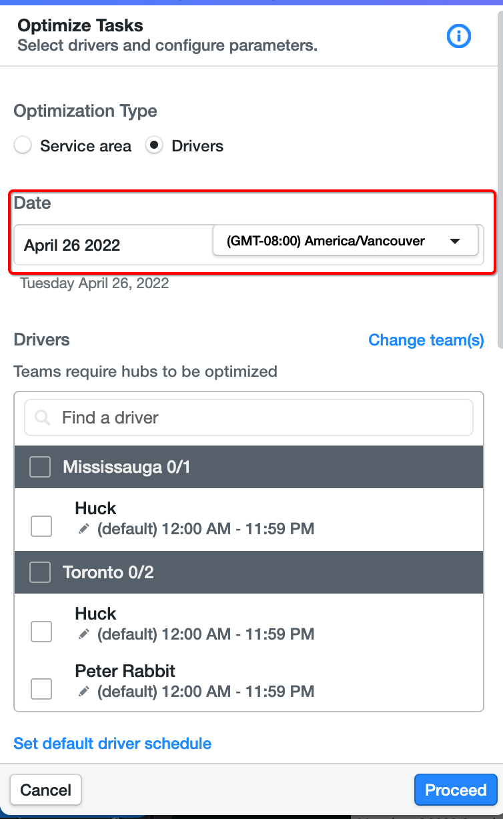Open the April 26 2022 date field
The image size is (503, 819).
[x=112, y=245]
